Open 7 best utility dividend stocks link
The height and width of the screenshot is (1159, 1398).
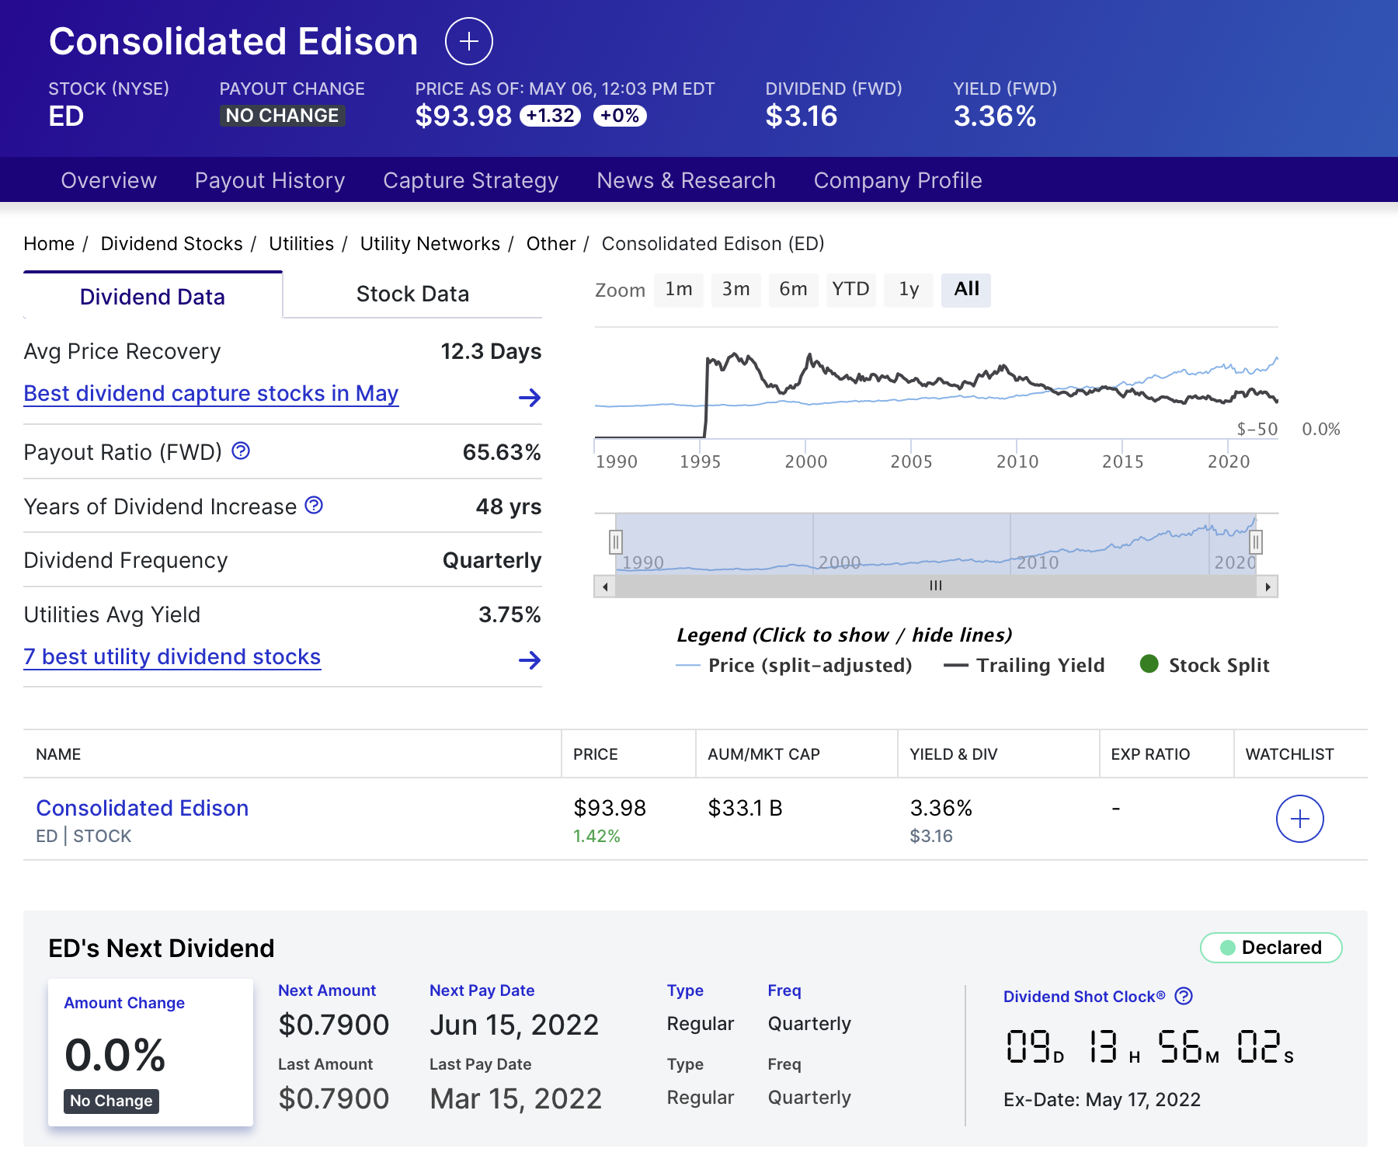(172, 657)
